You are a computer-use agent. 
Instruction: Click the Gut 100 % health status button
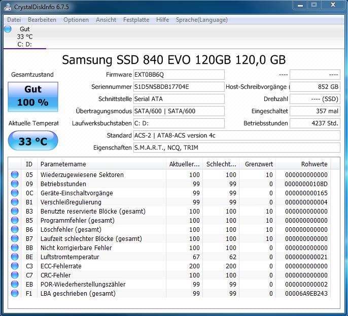33,96
